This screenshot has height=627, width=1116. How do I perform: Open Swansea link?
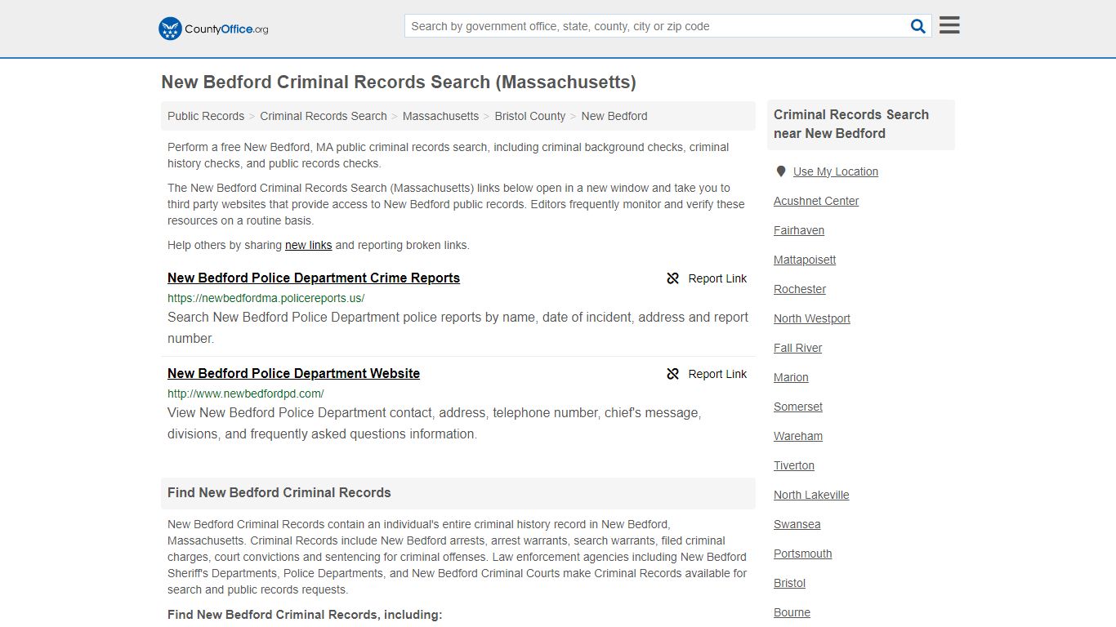[x=797, y=524]
